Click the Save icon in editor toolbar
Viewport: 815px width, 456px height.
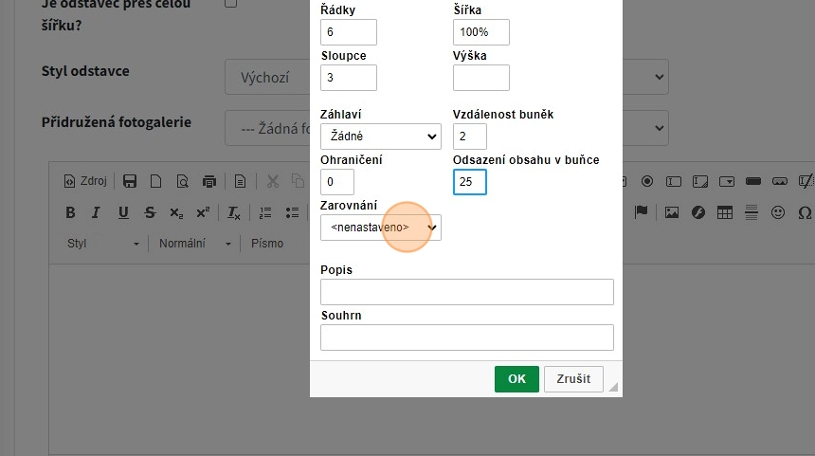coord(130,181)
